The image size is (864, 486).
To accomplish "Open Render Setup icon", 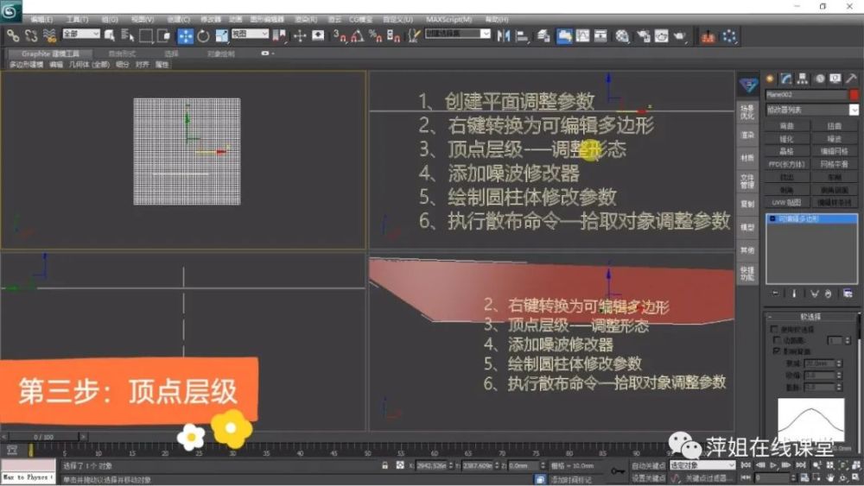I will click(x=643, y=36).
